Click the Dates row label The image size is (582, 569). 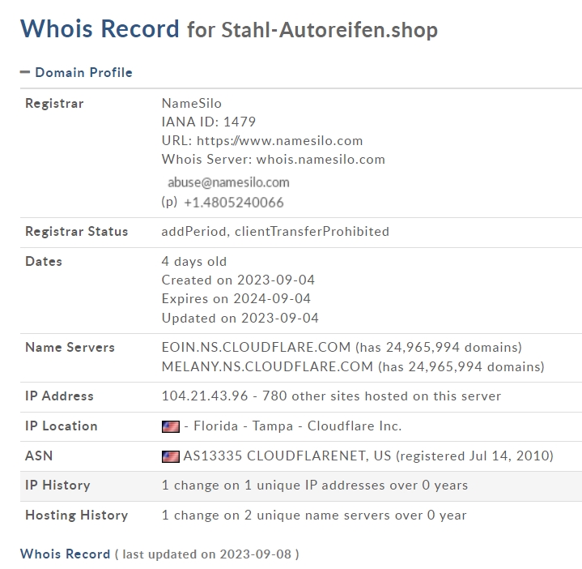click(x=44, y=262)
